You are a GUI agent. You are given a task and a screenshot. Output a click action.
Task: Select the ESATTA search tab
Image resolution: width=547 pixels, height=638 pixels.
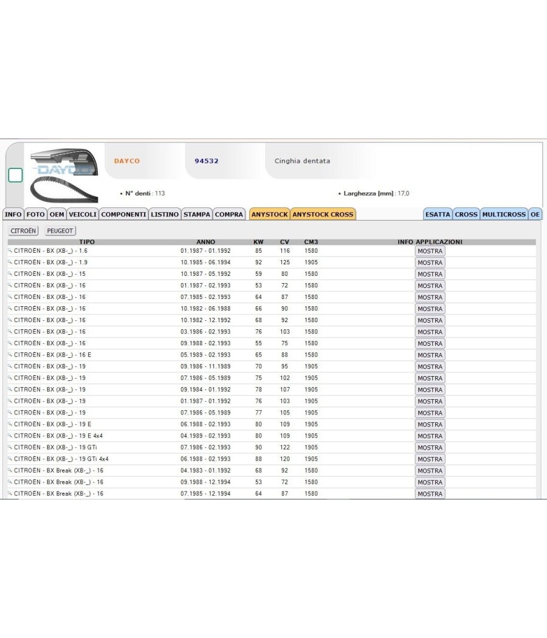tap(438, 214)
